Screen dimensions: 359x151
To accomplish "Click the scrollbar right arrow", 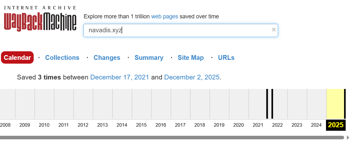I will pos(348,137).
